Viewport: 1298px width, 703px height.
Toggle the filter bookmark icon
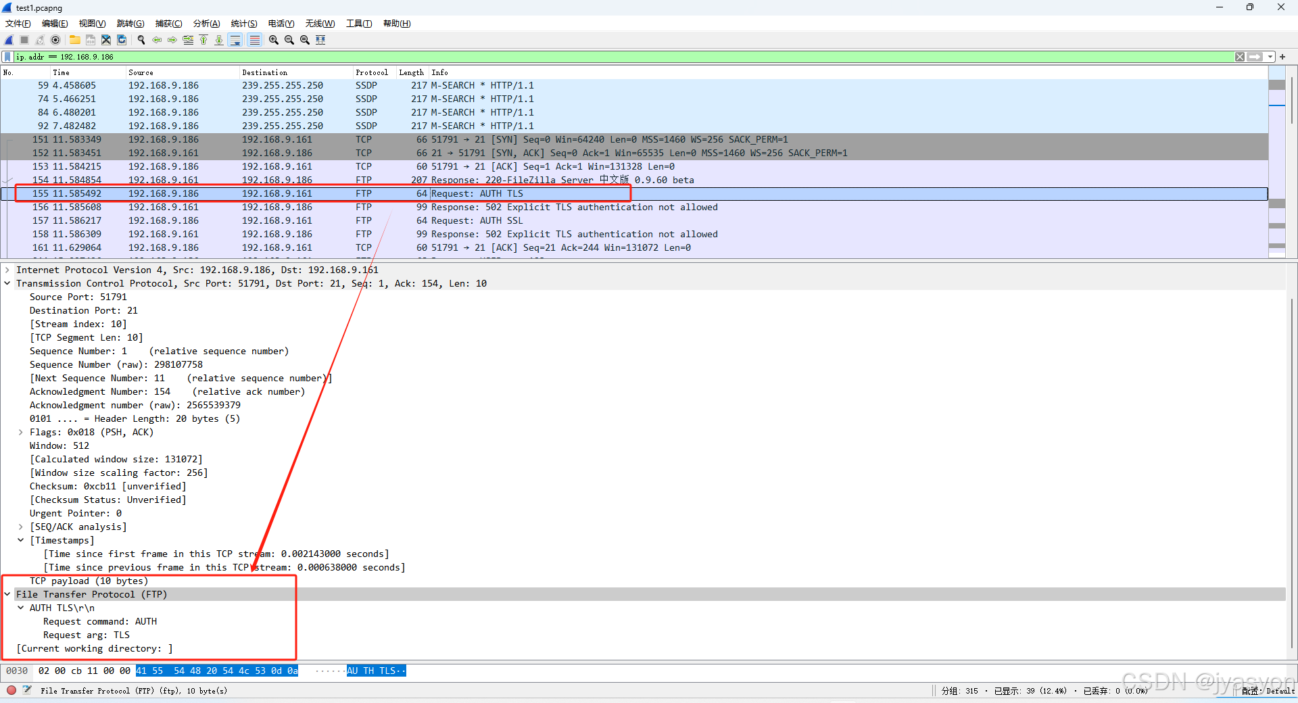(x=8, y=56)
